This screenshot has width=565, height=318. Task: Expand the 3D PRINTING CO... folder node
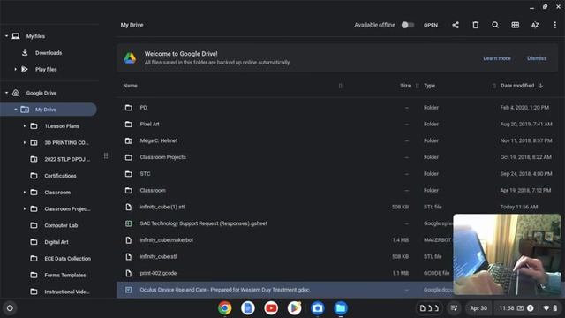[25, 142]
